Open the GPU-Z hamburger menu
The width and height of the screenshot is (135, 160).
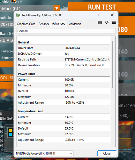(x=114, y=22)
